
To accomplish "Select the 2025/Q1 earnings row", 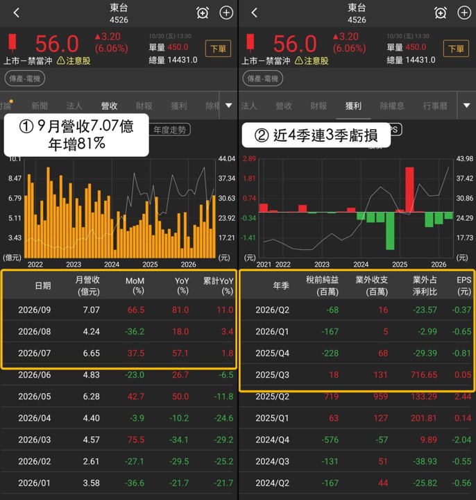I will coord(357,418).
